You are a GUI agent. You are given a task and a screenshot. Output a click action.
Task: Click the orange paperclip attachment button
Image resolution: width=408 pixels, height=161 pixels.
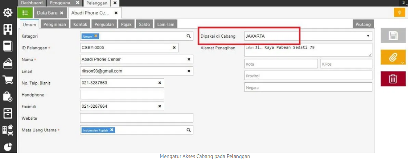(x=393, y=57)
